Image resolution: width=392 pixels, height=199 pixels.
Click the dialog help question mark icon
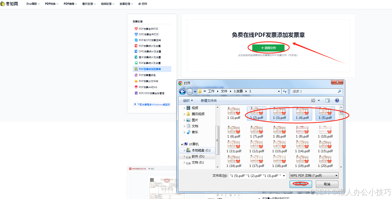coord(337,100)
